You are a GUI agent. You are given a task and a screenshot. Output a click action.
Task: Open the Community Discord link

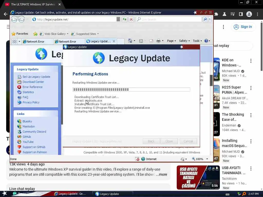point(34,132)
